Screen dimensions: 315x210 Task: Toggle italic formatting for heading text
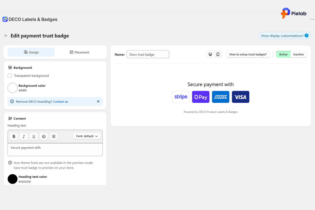24,136
